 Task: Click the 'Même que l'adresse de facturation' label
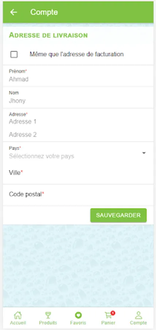[x=76, y=54]
